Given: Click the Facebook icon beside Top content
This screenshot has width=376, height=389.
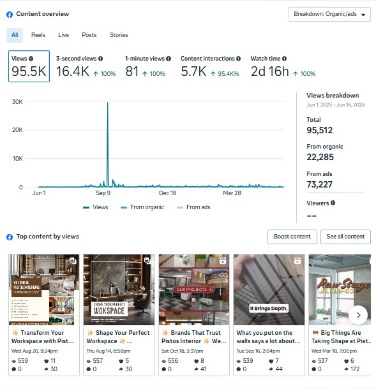Looking at the screenshot, I should pos(10,237).
